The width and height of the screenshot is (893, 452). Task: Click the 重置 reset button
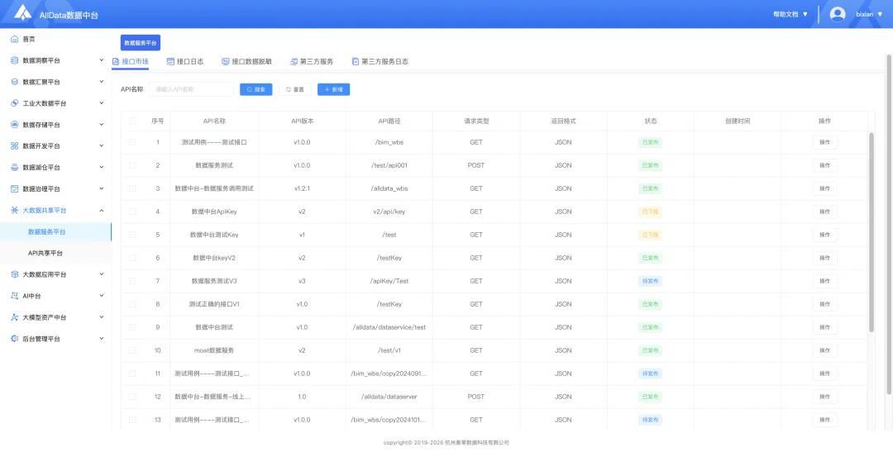(x=295, y=89)
